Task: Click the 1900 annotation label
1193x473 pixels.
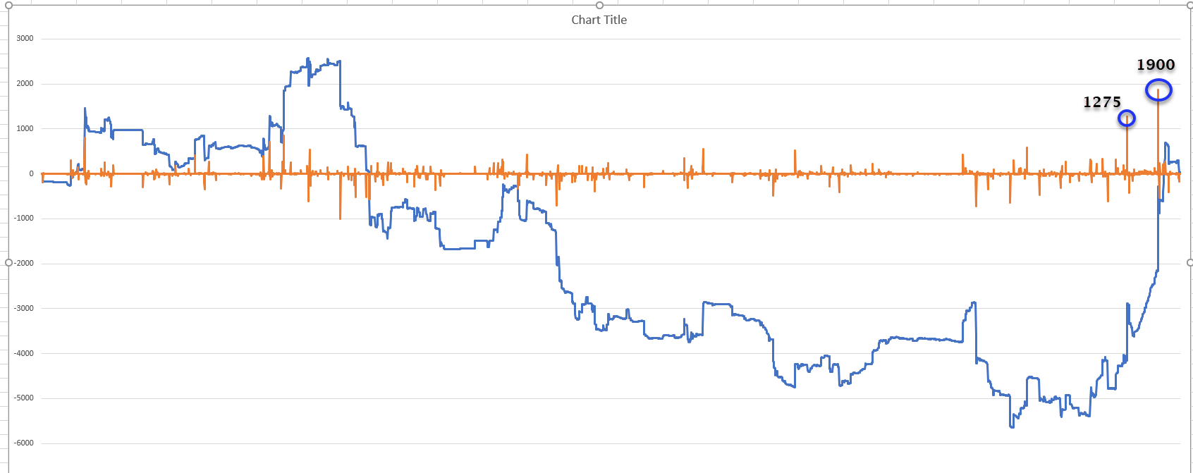Action: [x=1156, y=65]
